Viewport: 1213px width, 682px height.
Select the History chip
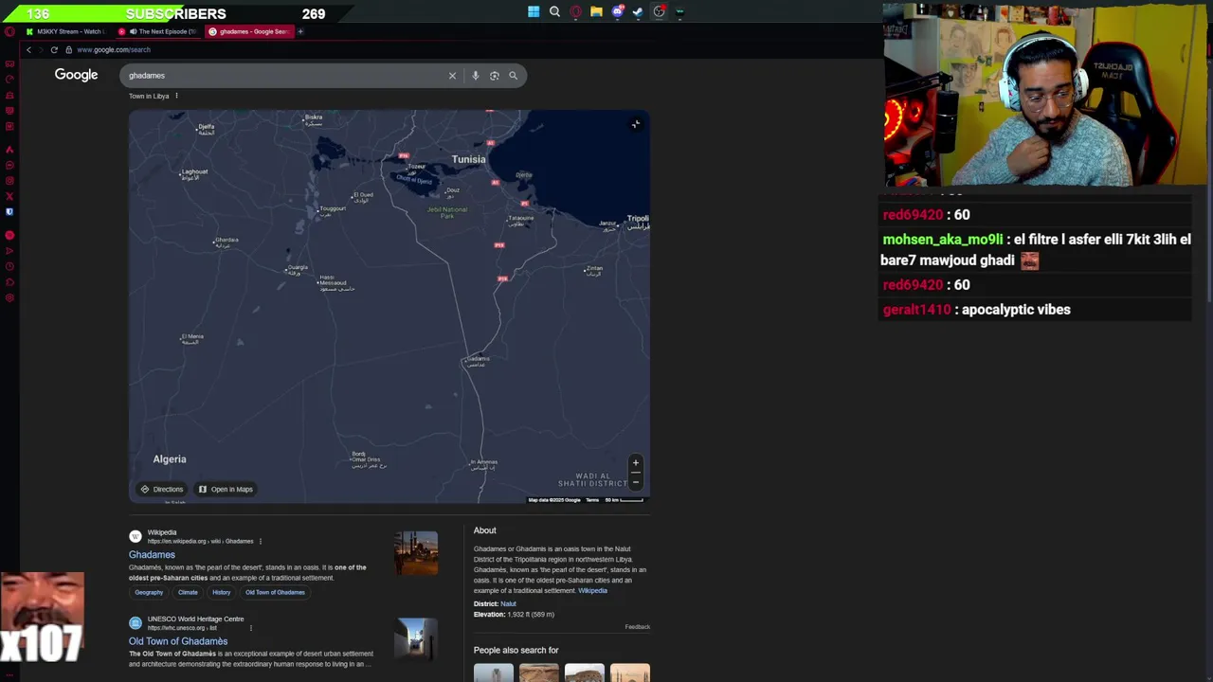[221, 592]
